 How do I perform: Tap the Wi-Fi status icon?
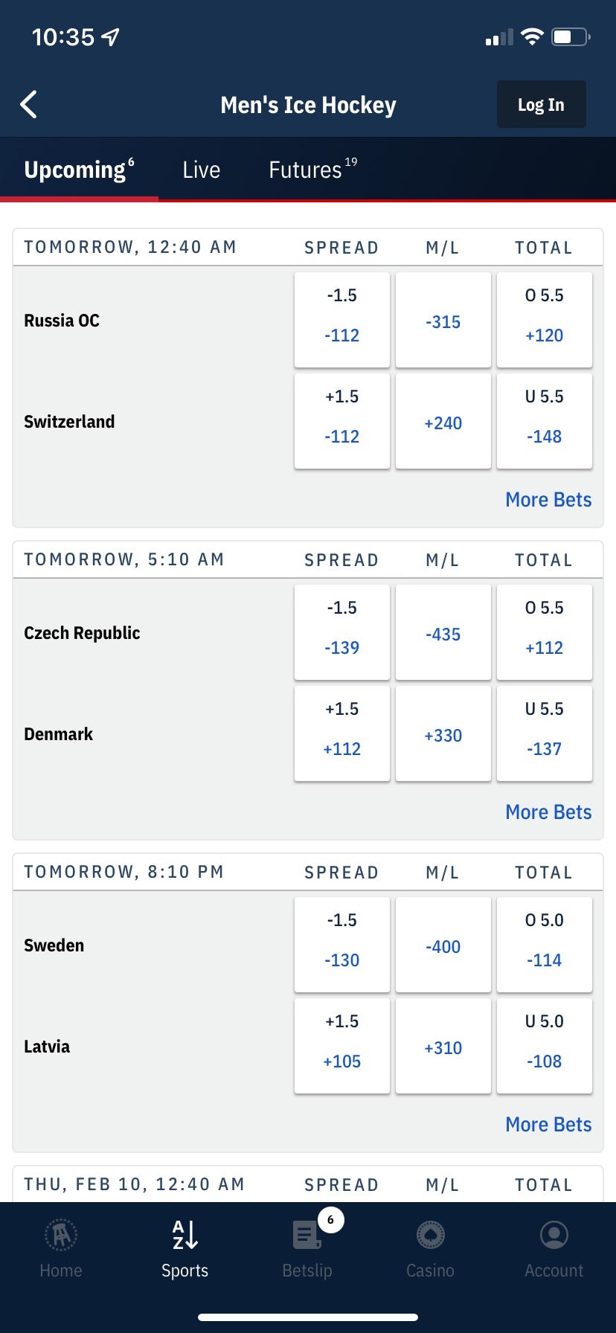[532, 36]
